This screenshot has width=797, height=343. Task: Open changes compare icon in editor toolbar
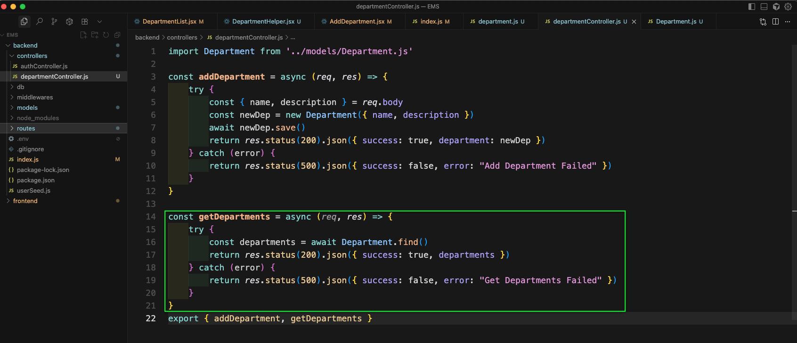[763, 22]
